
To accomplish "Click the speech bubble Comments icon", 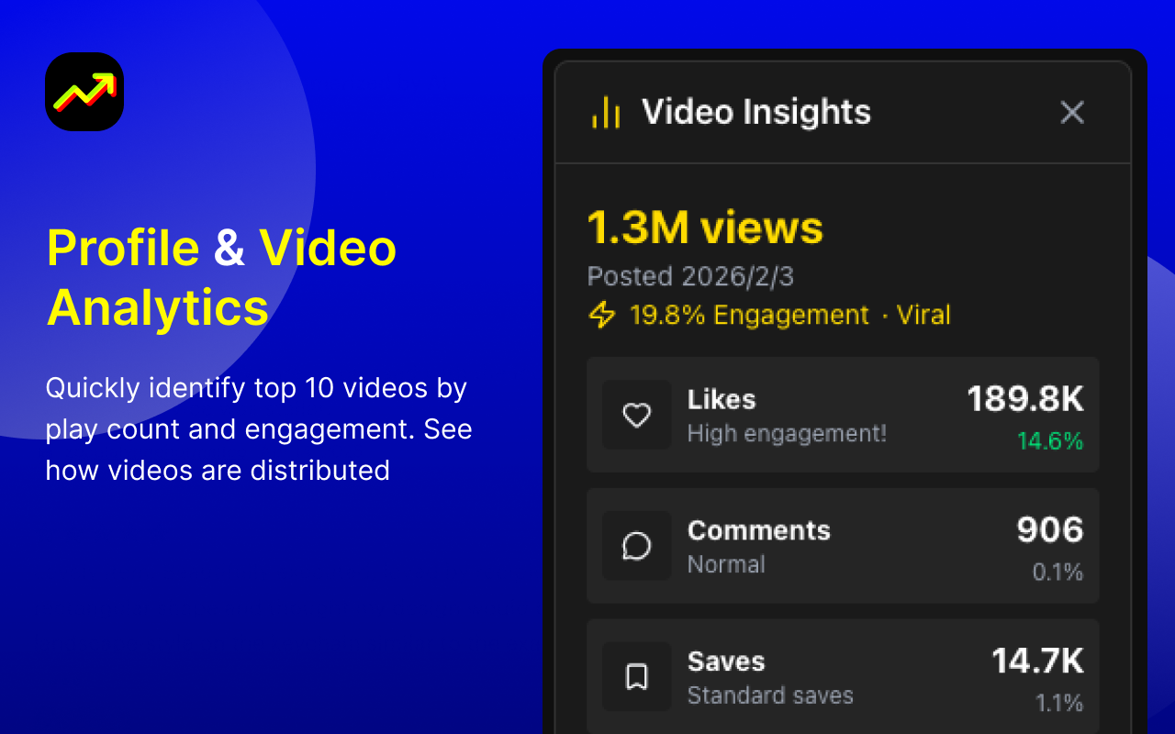I will (637, 546).
